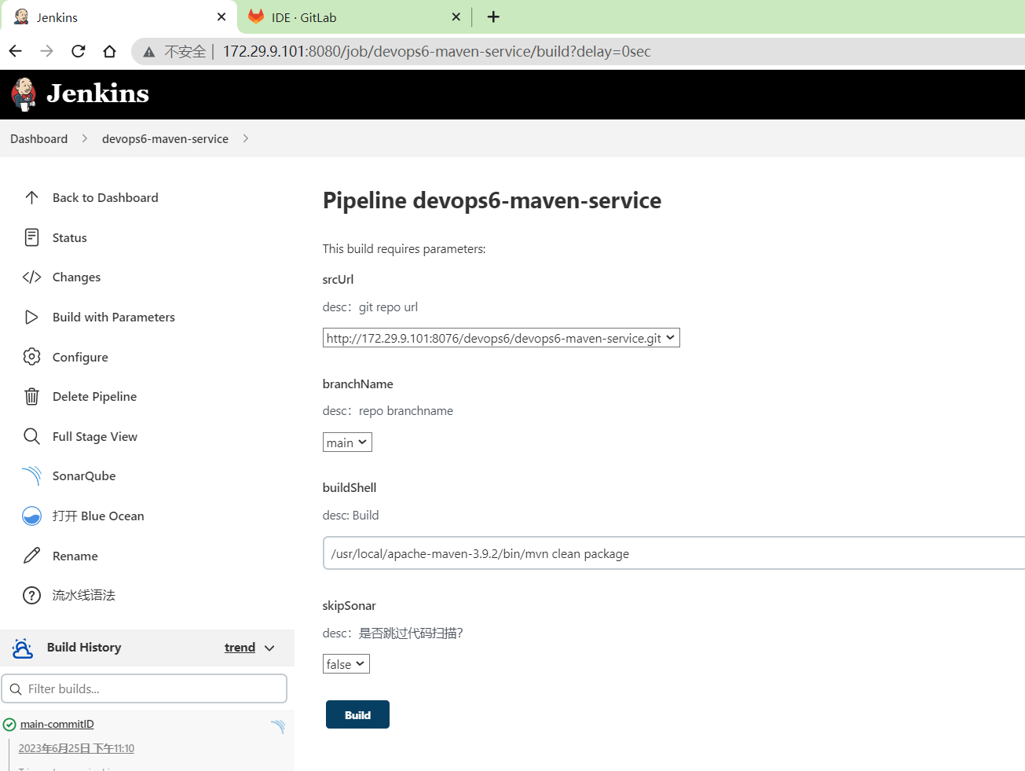Open Full Stage View sidebar item
The width and height of the screenshot is (1025, 771).
[95, 436]
